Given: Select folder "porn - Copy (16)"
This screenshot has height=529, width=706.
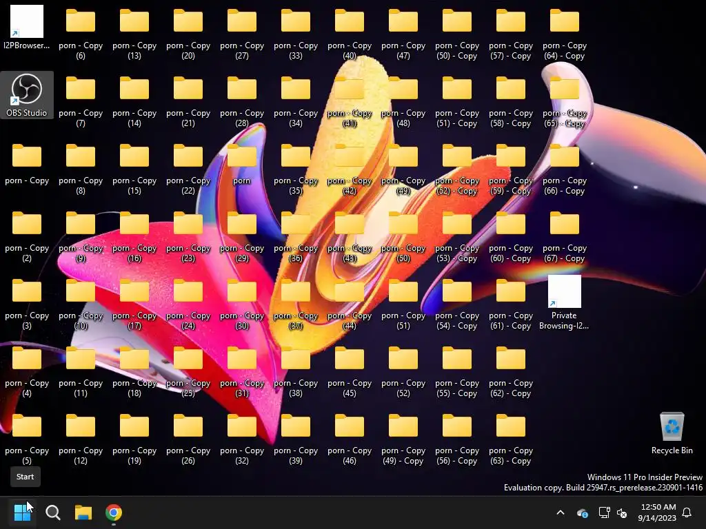Looking at the screenshot, I should 134,237.
